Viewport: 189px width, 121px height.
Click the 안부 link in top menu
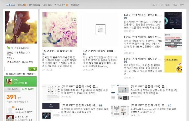[182, 5]
